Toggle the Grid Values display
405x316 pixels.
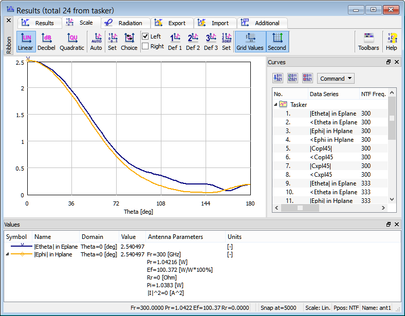[250, 42]
